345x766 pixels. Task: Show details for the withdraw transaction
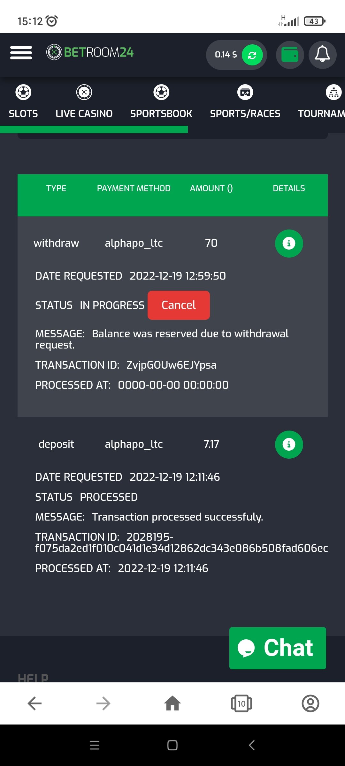[289, 244]
